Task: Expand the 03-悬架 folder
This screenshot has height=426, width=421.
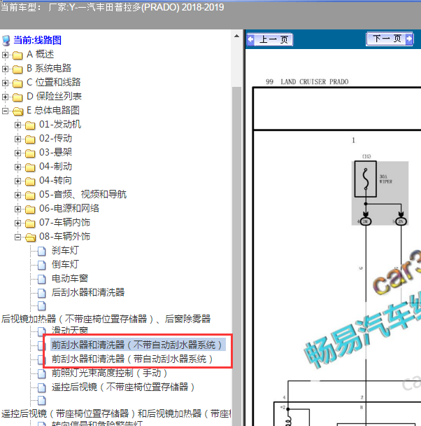Action: [17, 153]
